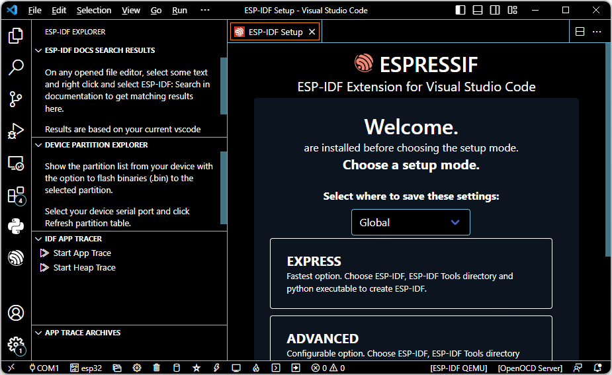Toggle the secondary side bar
Viewport: 612px width, 375px height.
click(495, 10)
